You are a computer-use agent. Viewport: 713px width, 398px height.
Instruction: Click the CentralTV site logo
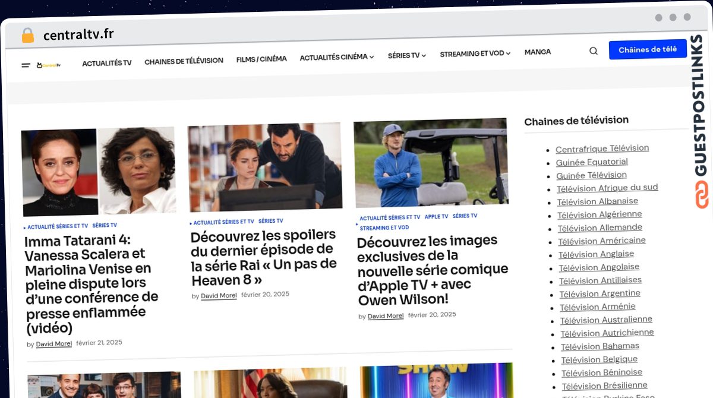click(49, 65)
